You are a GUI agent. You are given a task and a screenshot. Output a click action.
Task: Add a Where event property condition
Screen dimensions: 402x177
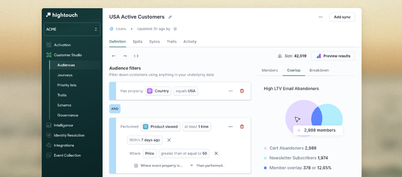point(158,166)
